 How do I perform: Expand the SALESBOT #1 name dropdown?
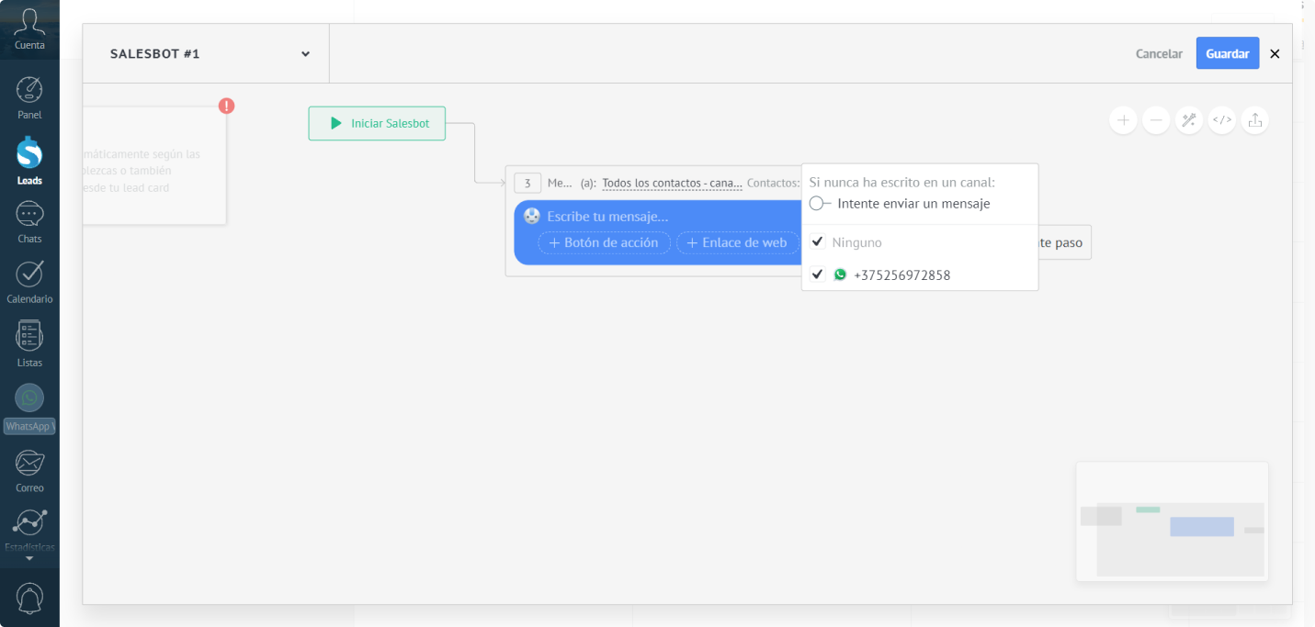pyautogui.click(x=305, y=54)
